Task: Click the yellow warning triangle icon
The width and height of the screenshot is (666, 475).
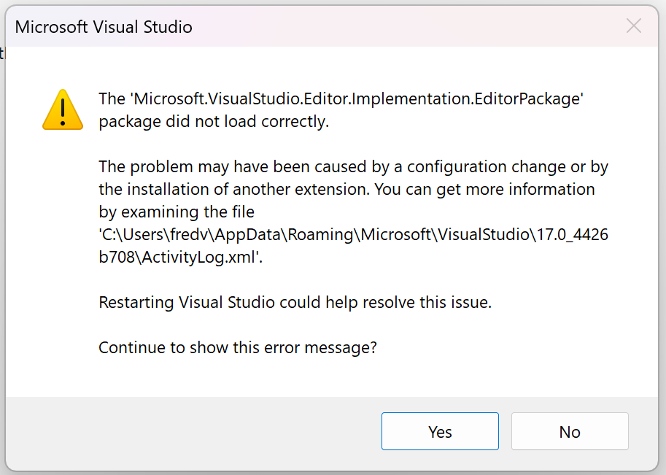Action: point(63,109)
